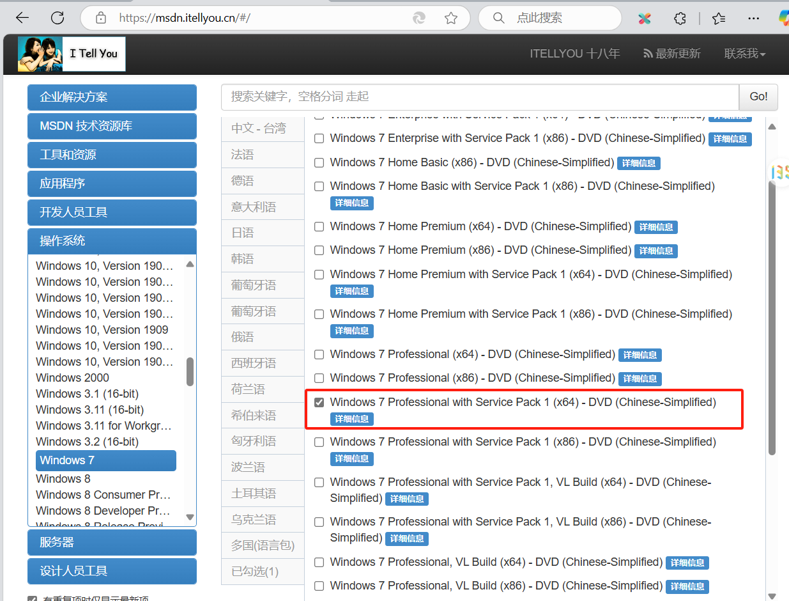Switch to the 德语 language tab
This screenshot has width=789, height=601.
tap(263, 181)
